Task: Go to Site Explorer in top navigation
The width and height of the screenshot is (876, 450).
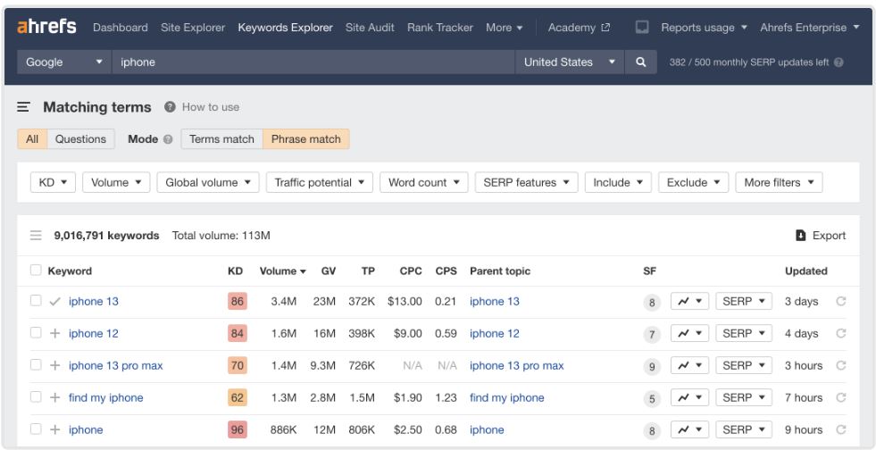Action: (194, 28)
